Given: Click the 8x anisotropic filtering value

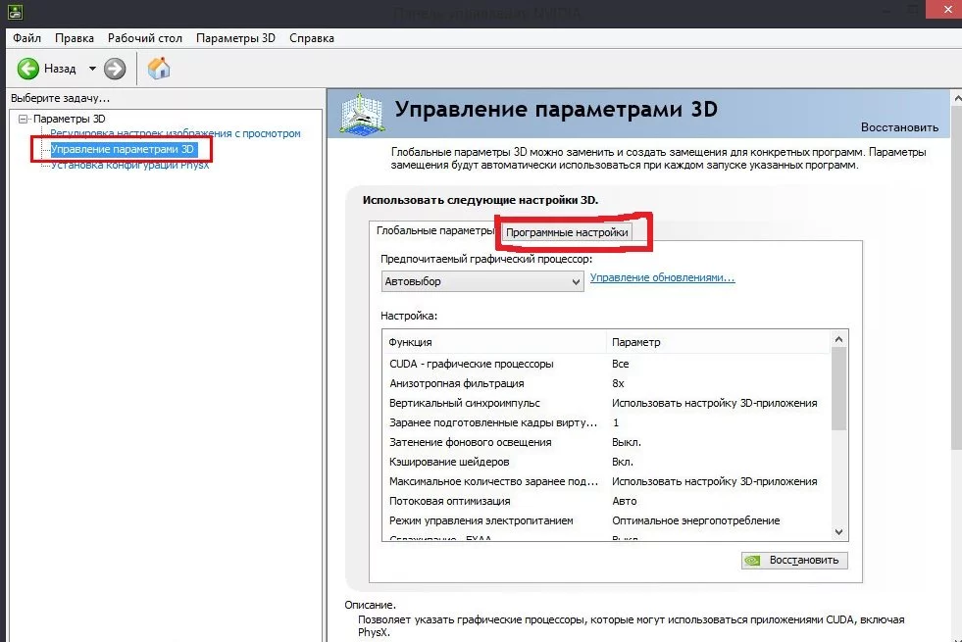Looking at the screenshot, I should pyautogui.click(x=618, y=383).
